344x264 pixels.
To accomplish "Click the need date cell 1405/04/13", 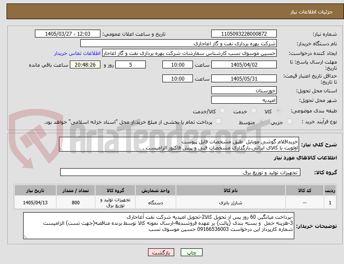I will point(35,203).
